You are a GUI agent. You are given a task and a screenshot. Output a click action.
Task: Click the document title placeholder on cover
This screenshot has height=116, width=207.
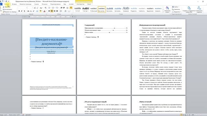(x=51, y=42)
